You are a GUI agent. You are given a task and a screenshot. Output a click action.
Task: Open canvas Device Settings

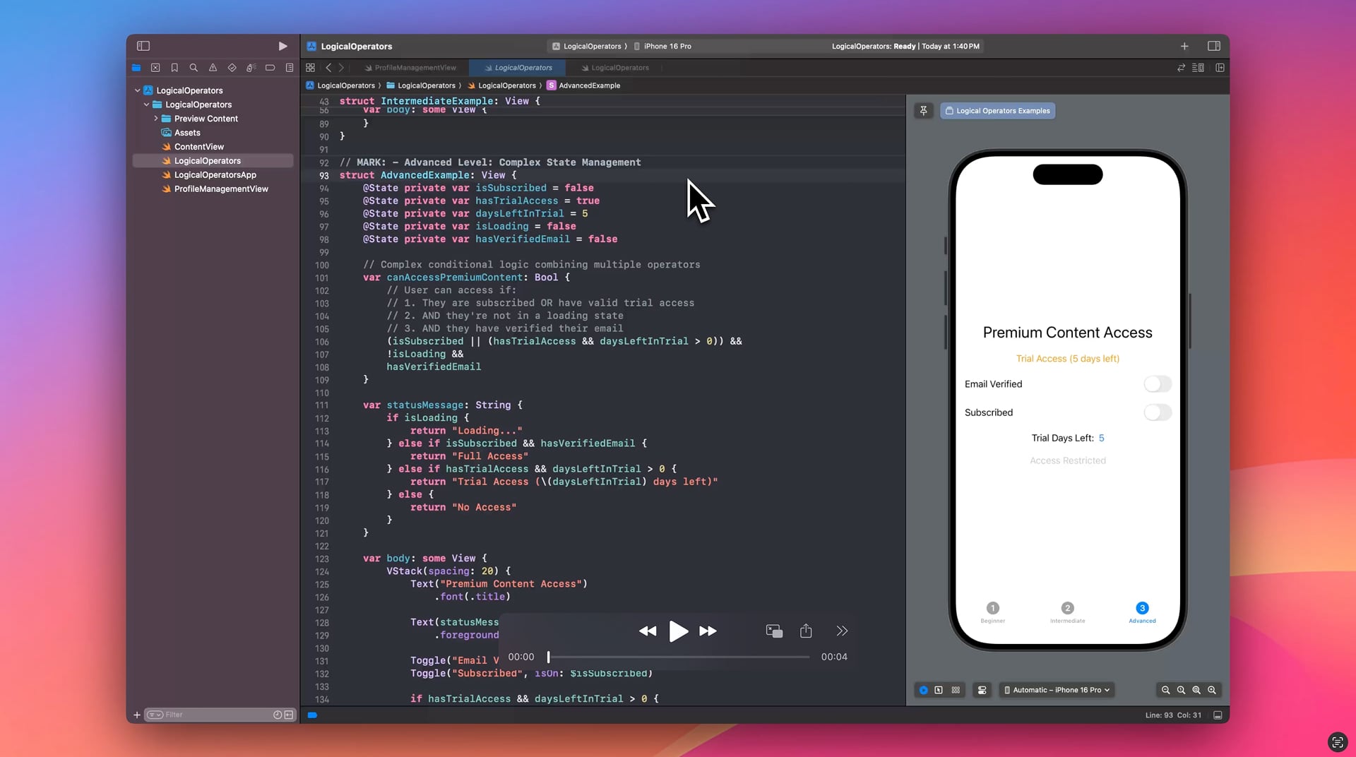pos(982,690)
